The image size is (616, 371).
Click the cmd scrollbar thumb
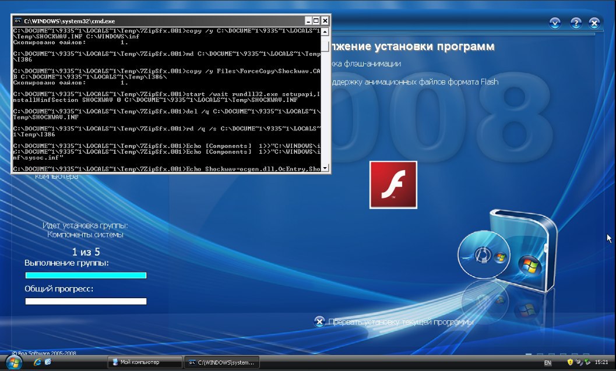[325, 46]
